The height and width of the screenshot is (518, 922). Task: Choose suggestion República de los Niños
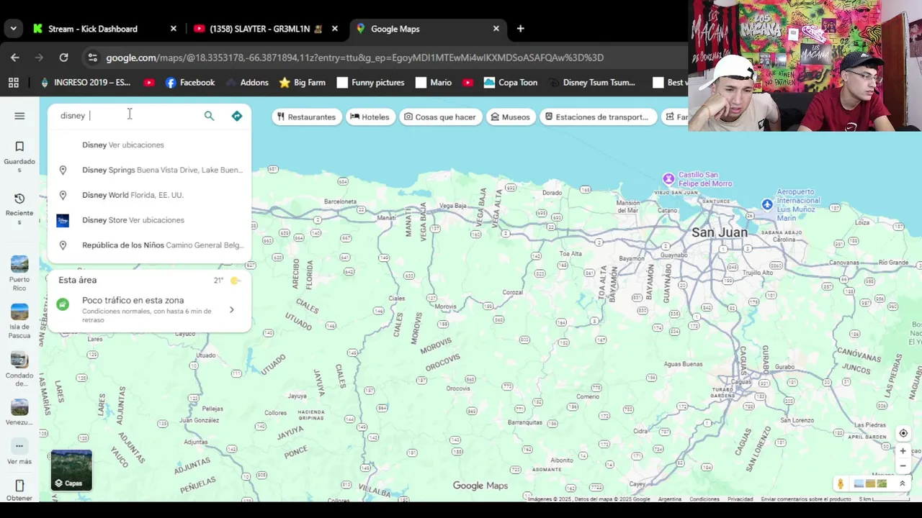pyautogui.click(x=150, y=245)
